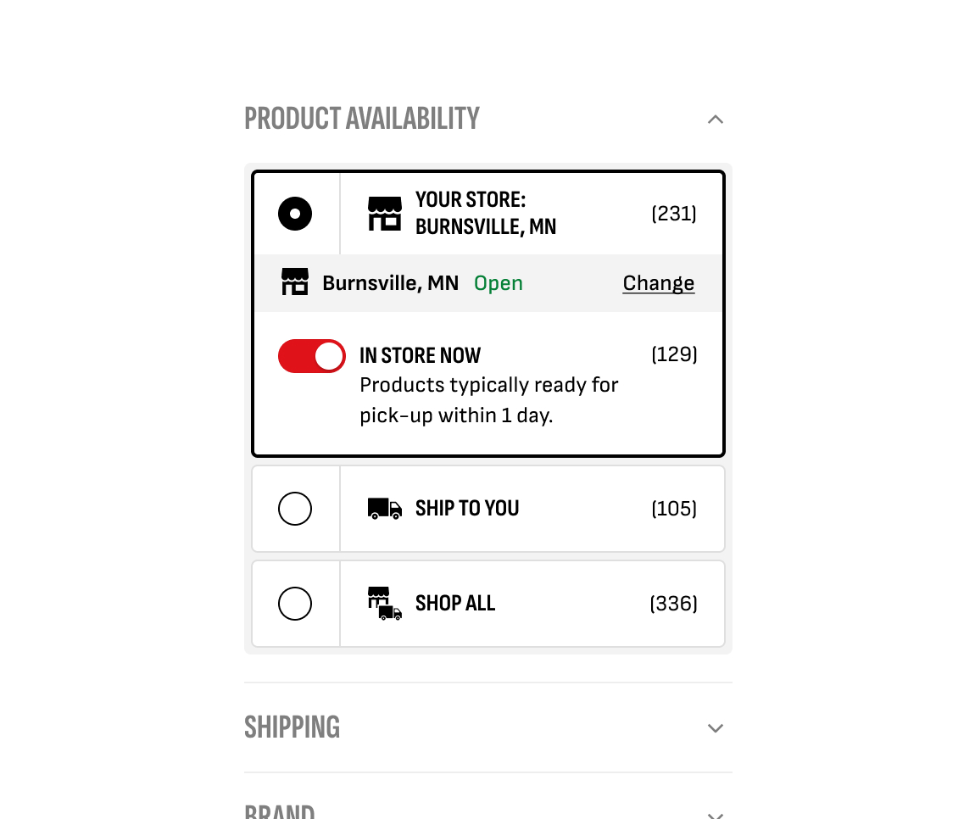
Task: Click the storefront icon beside Your Store
Action: coord(384,214)
